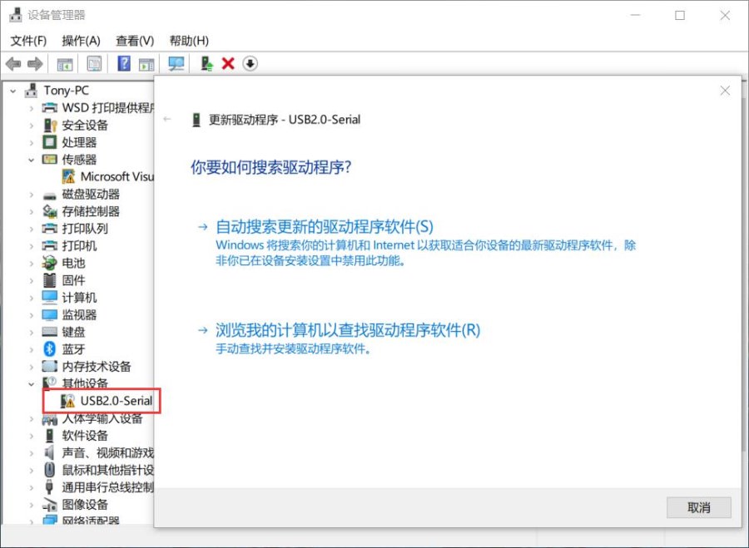Screen dimensions: 749x548
Task: Select the 打印机 tree item
Action: point(79,246)
